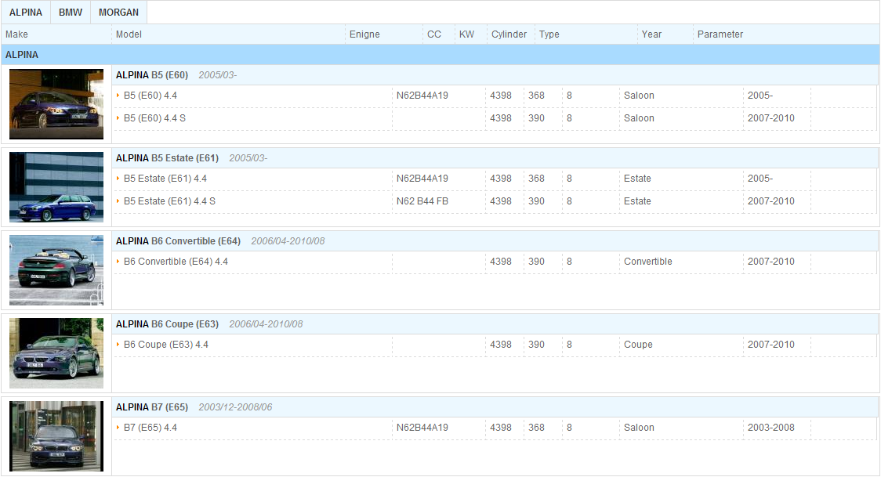Select the 2006/04-2010/08 date by B6 Coupe
This screenshot has width=881, height=477.
pyautogui.click(x=266, y=324)
